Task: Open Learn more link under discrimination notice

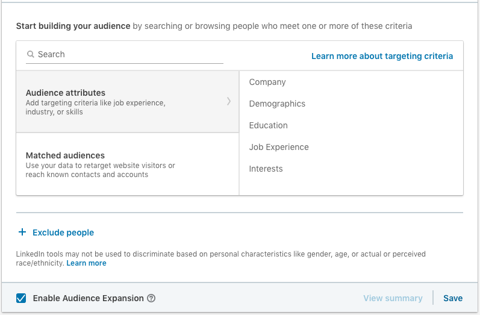Action: (86, 263)
